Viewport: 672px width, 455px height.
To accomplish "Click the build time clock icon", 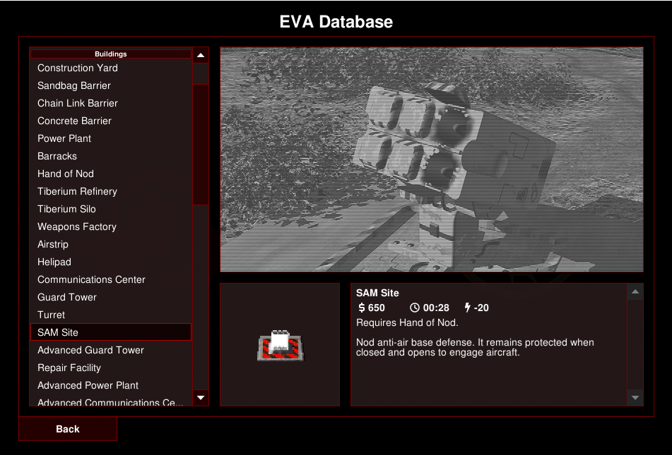I will [414, 308].
